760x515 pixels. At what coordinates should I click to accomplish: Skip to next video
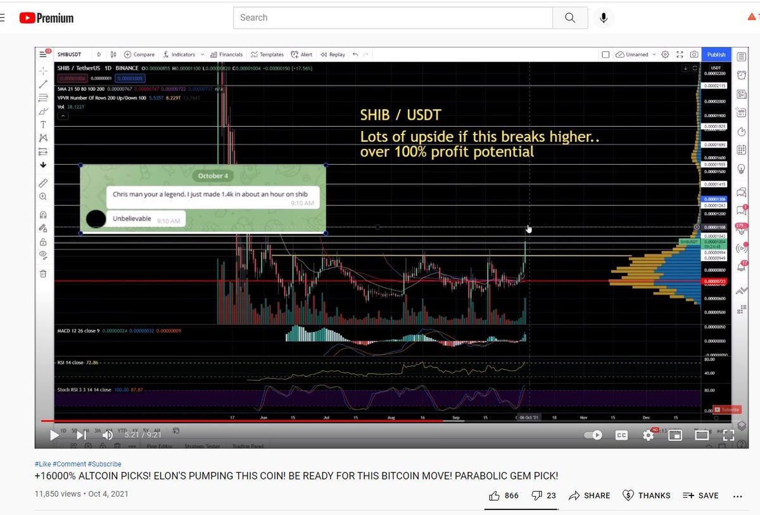[81, 435]
